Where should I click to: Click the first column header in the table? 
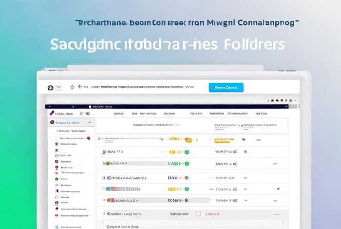pos(118,113)
